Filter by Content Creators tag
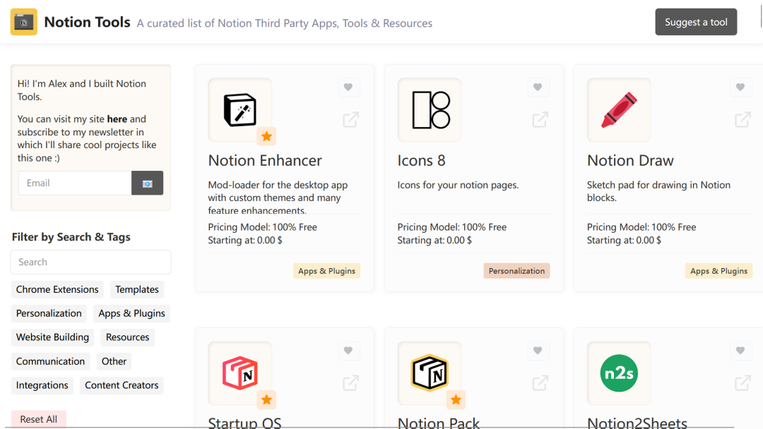Screen dimensions: 763x429 pos(122,385)
